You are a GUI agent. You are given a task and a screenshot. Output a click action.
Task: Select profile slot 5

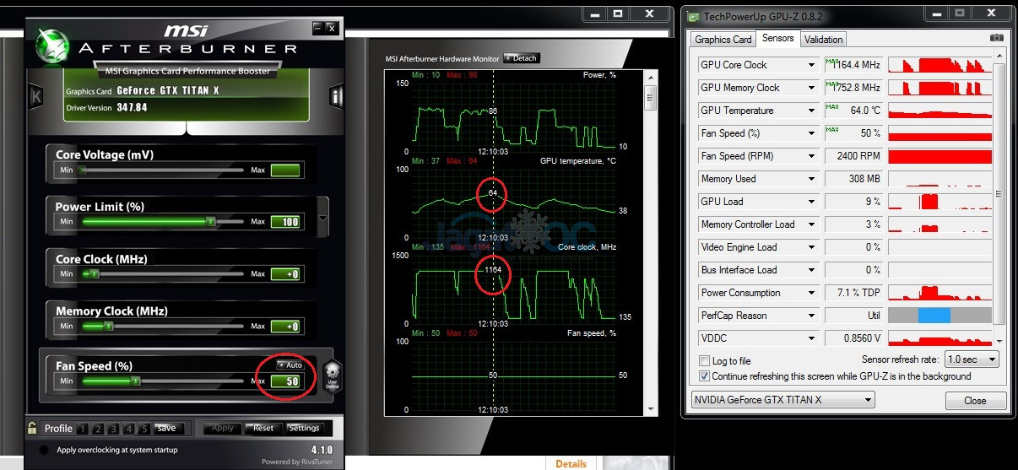click(x=144, y=429)
